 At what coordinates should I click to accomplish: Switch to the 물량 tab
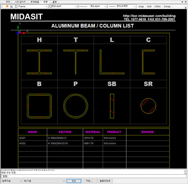coord(55,2)
